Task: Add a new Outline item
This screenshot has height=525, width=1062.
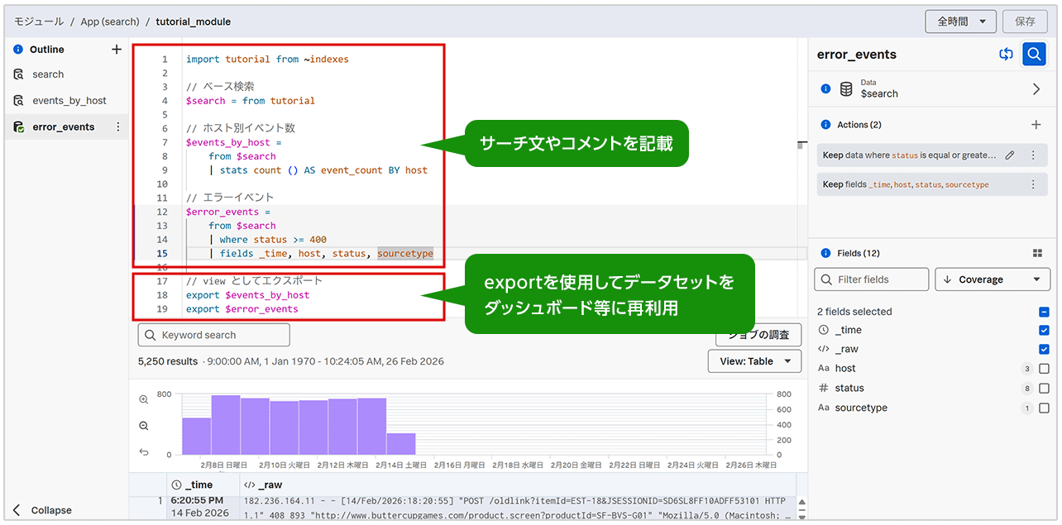Action: point(116,50)
